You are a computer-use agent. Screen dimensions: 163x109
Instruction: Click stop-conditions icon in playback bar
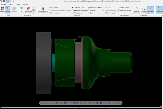pos(93,103)
